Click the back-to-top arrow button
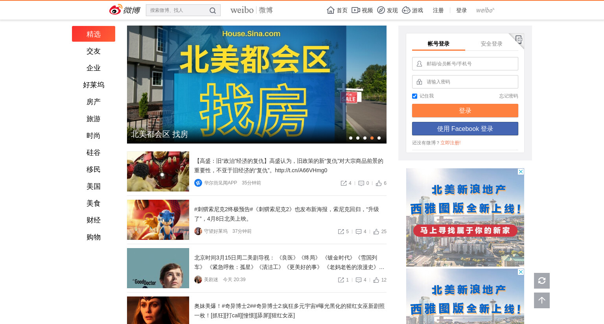Image resolution: width=604 pixels, height=324 pixels. 542,300
